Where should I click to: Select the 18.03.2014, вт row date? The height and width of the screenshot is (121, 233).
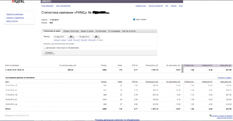(x=11, y=99)
